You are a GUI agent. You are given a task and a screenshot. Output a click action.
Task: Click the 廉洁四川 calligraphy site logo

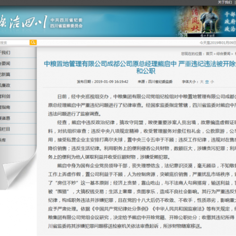point(24,22)
